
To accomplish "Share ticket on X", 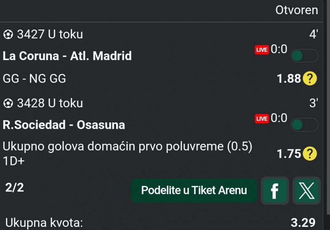I will pyautogui.click(x=307, y=191).
